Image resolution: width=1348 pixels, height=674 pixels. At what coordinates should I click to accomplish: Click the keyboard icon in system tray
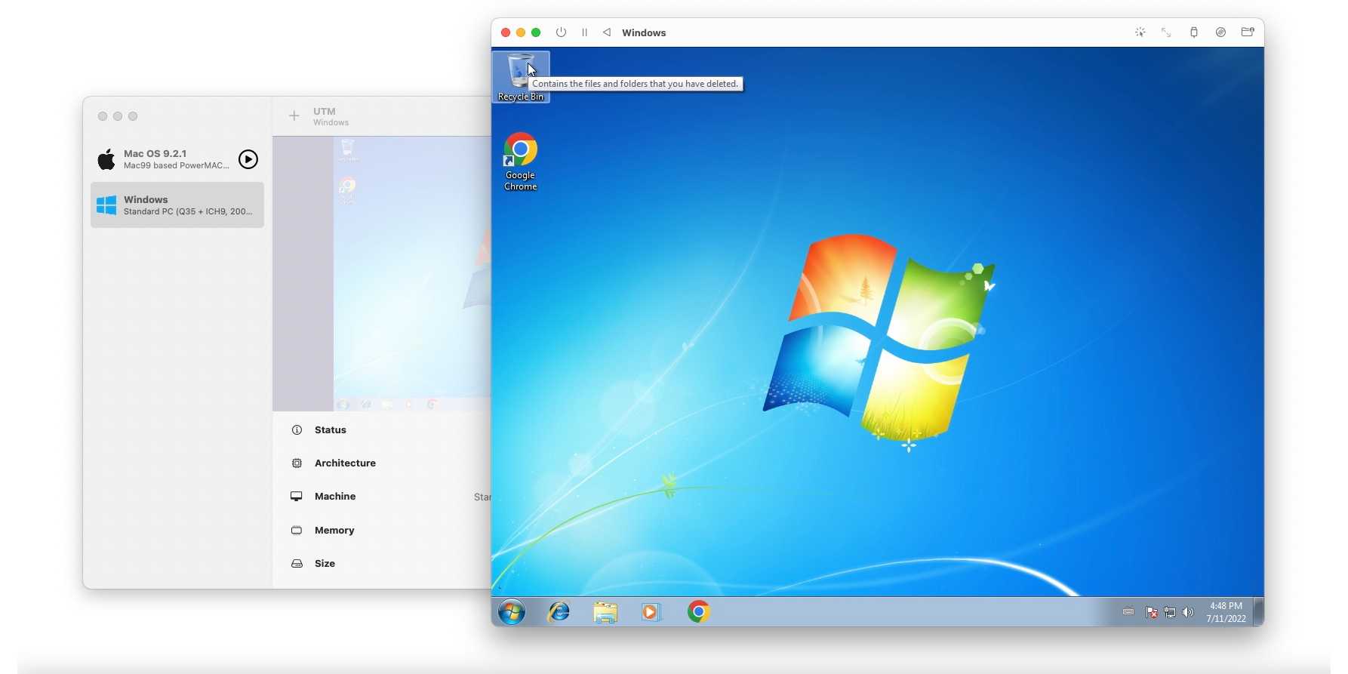(x=1128, y=612)
